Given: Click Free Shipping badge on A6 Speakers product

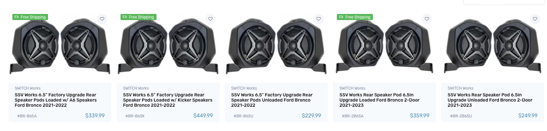Looking at the screenshot, I should [x=30, y=17].
